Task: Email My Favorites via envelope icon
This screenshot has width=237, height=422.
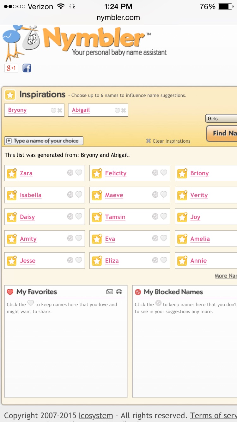Action: coord(110,292)
